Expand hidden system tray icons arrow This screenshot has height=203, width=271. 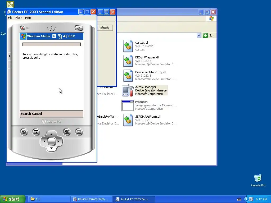[x=246, y=199]
